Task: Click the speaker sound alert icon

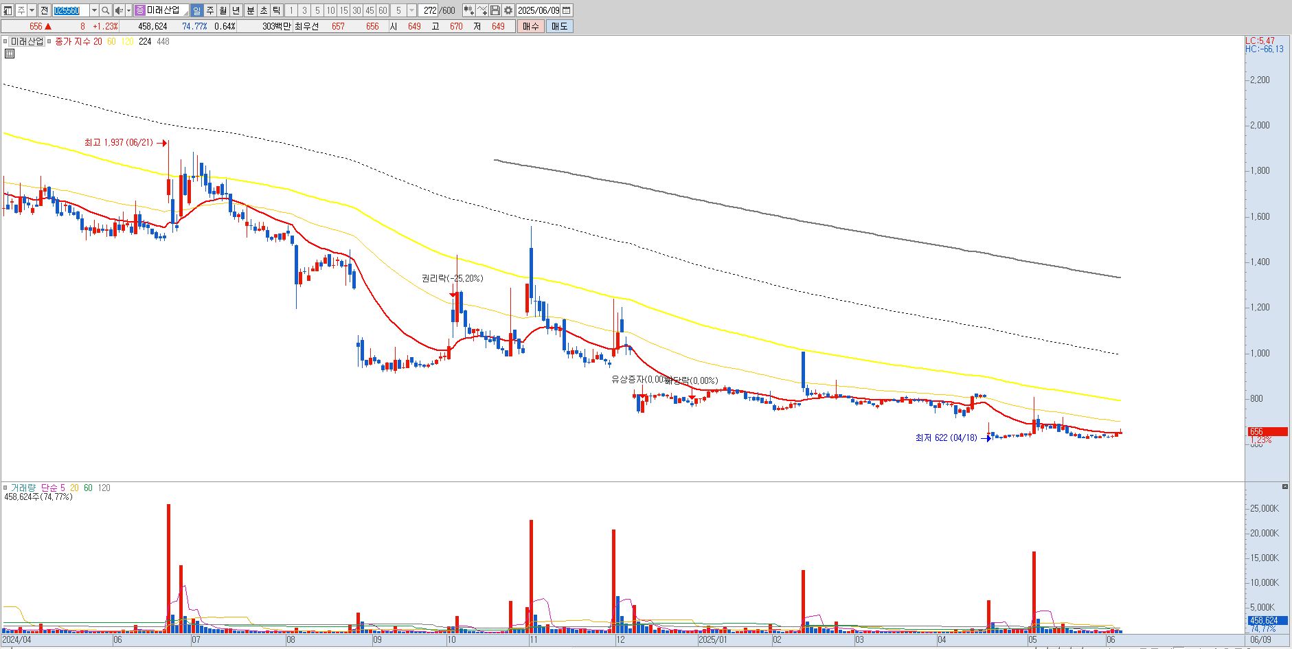Action: [x=120, y=10]
